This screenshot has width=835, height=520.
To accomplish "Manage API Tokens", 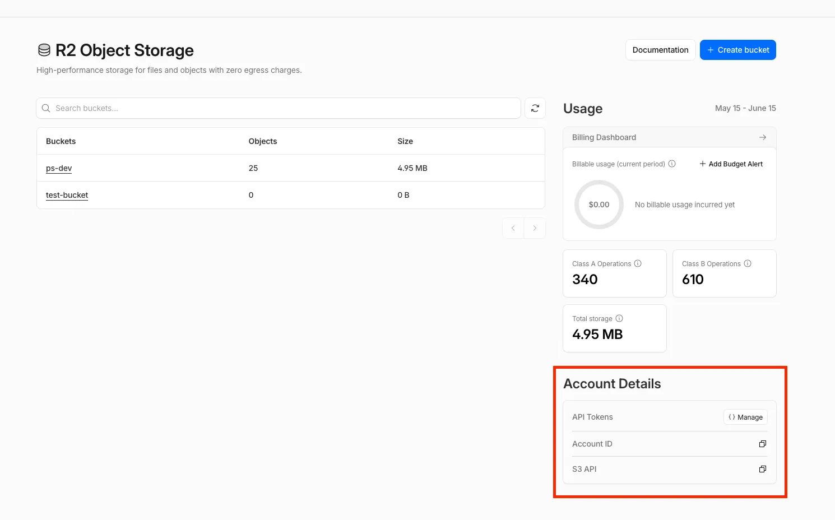I will pos(745,417).
